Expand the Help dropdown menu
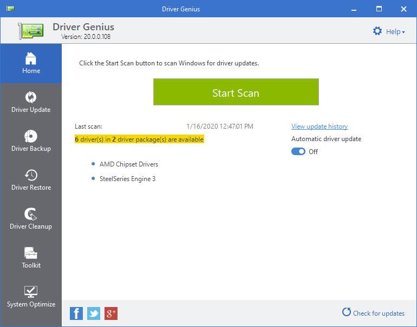This screenshot has width=417, height=327. [389, 31]
